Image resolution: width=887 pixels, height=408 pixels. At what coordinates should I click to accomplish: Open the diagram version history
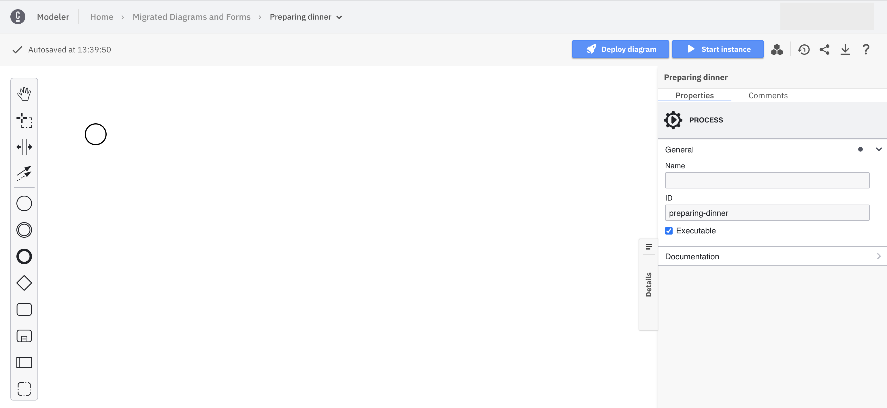pos(804,49)
